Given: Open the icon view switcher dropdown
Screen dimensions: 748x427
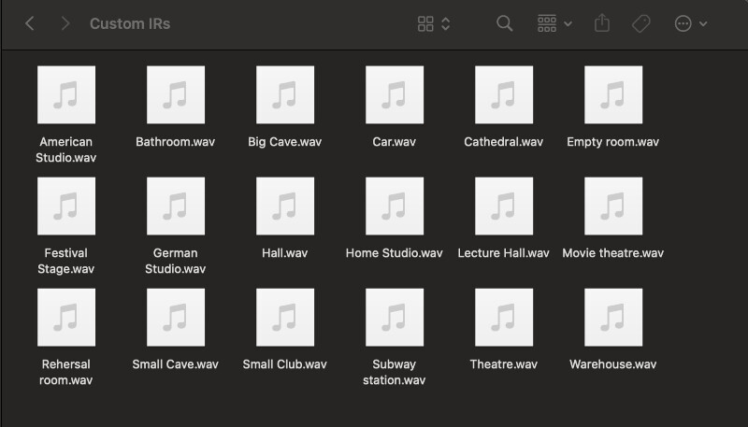Looking at the screenshot, I should click(434, 23).
